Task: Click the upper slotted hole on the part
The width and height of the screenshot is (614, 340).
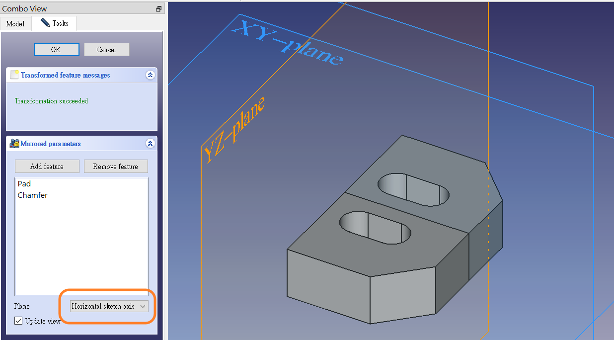Action: click(x=413, y=189)
